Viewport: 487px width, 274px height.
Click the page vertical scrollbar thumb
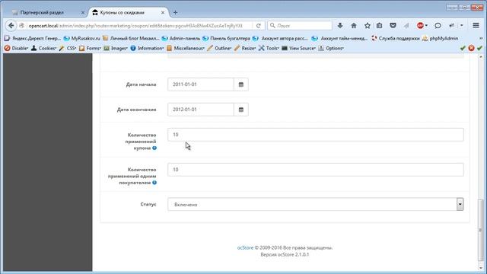tap(480, 230)
